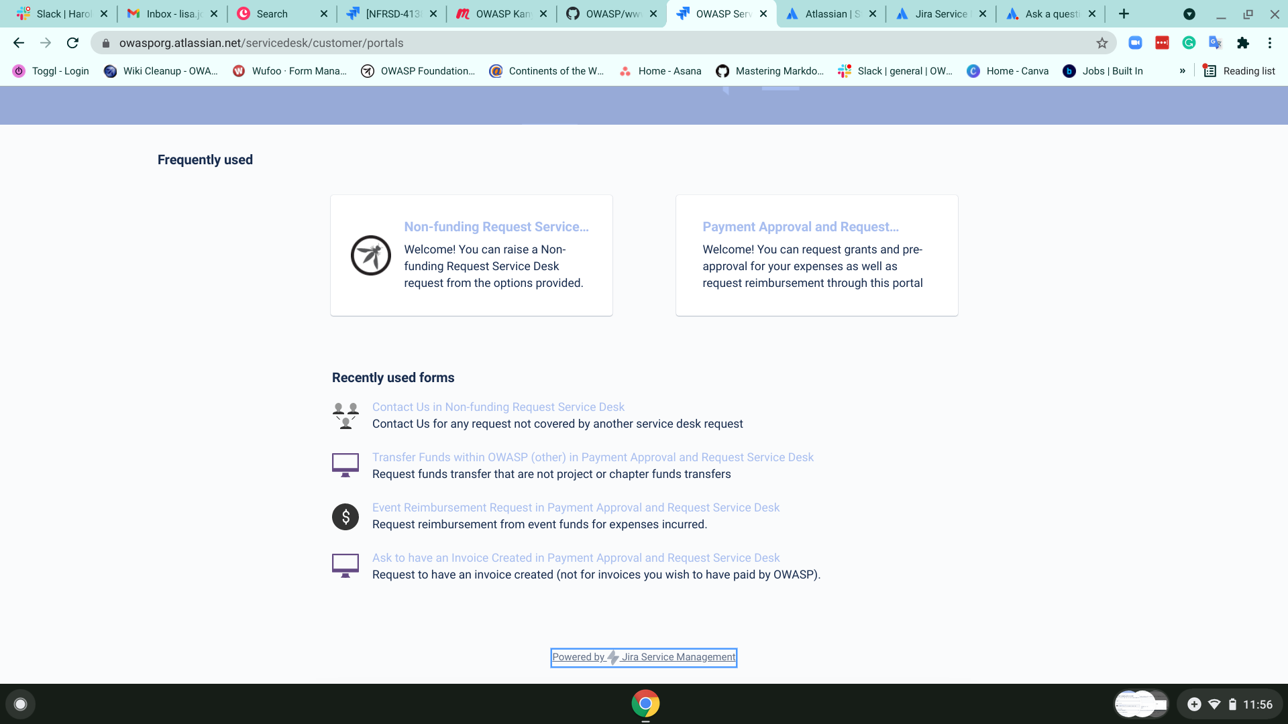Open Ask to have an Invoice Created form

576,558
